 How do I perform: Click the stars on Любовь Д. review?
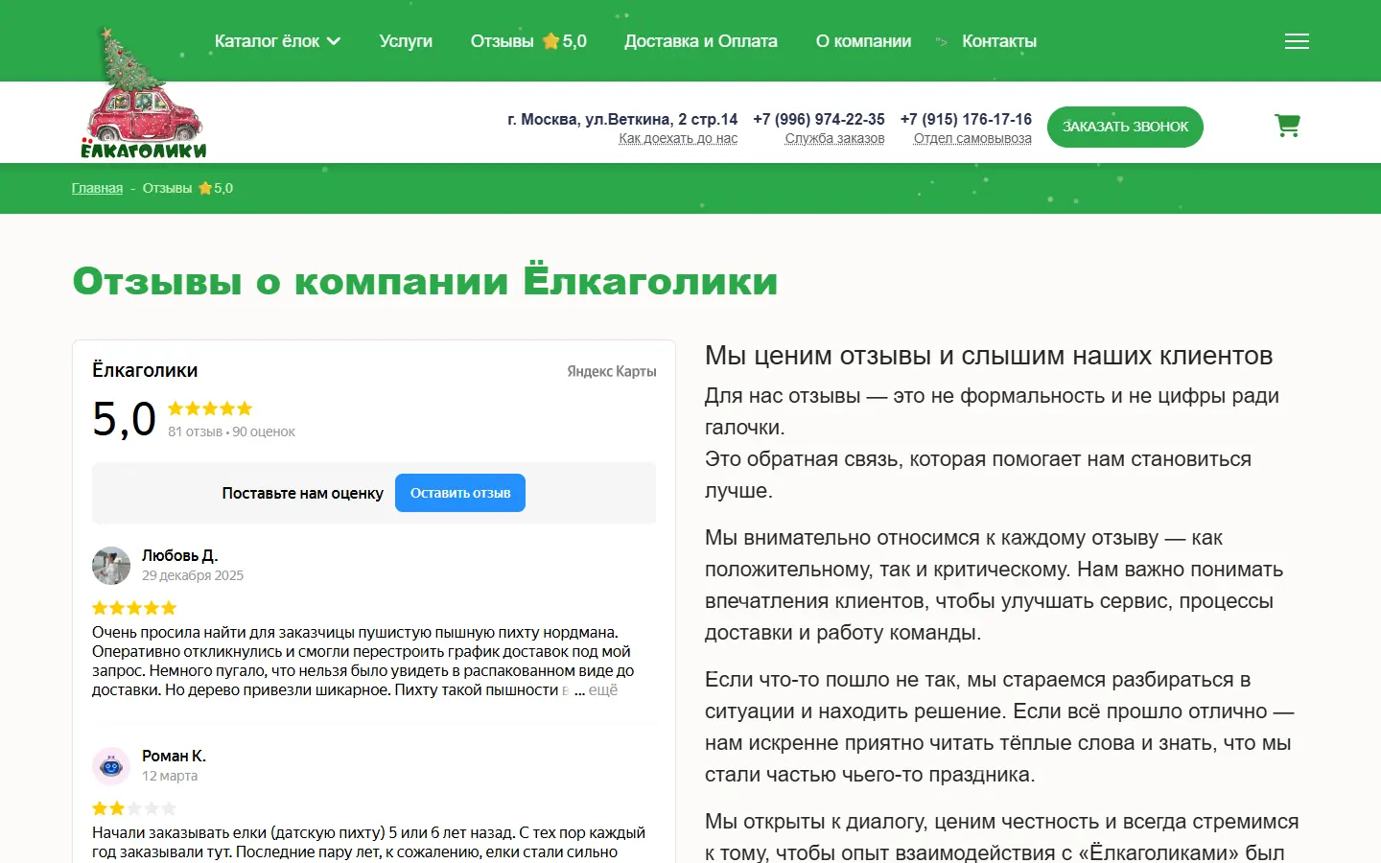click(134, 608)
